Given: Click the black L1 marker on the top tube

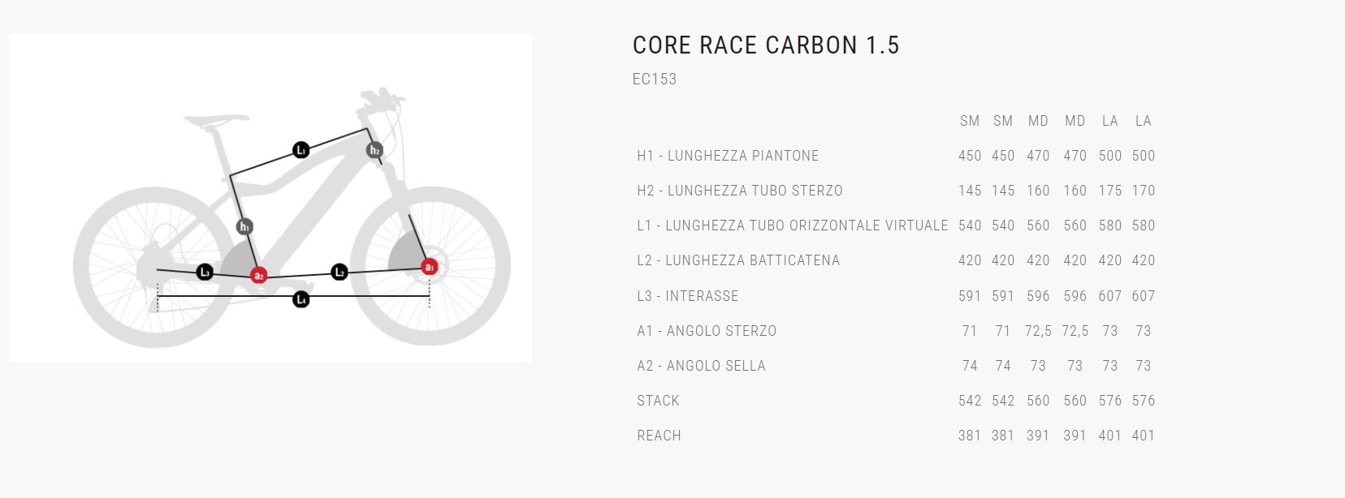Looking at the screenshot, I should click(301, 150).
